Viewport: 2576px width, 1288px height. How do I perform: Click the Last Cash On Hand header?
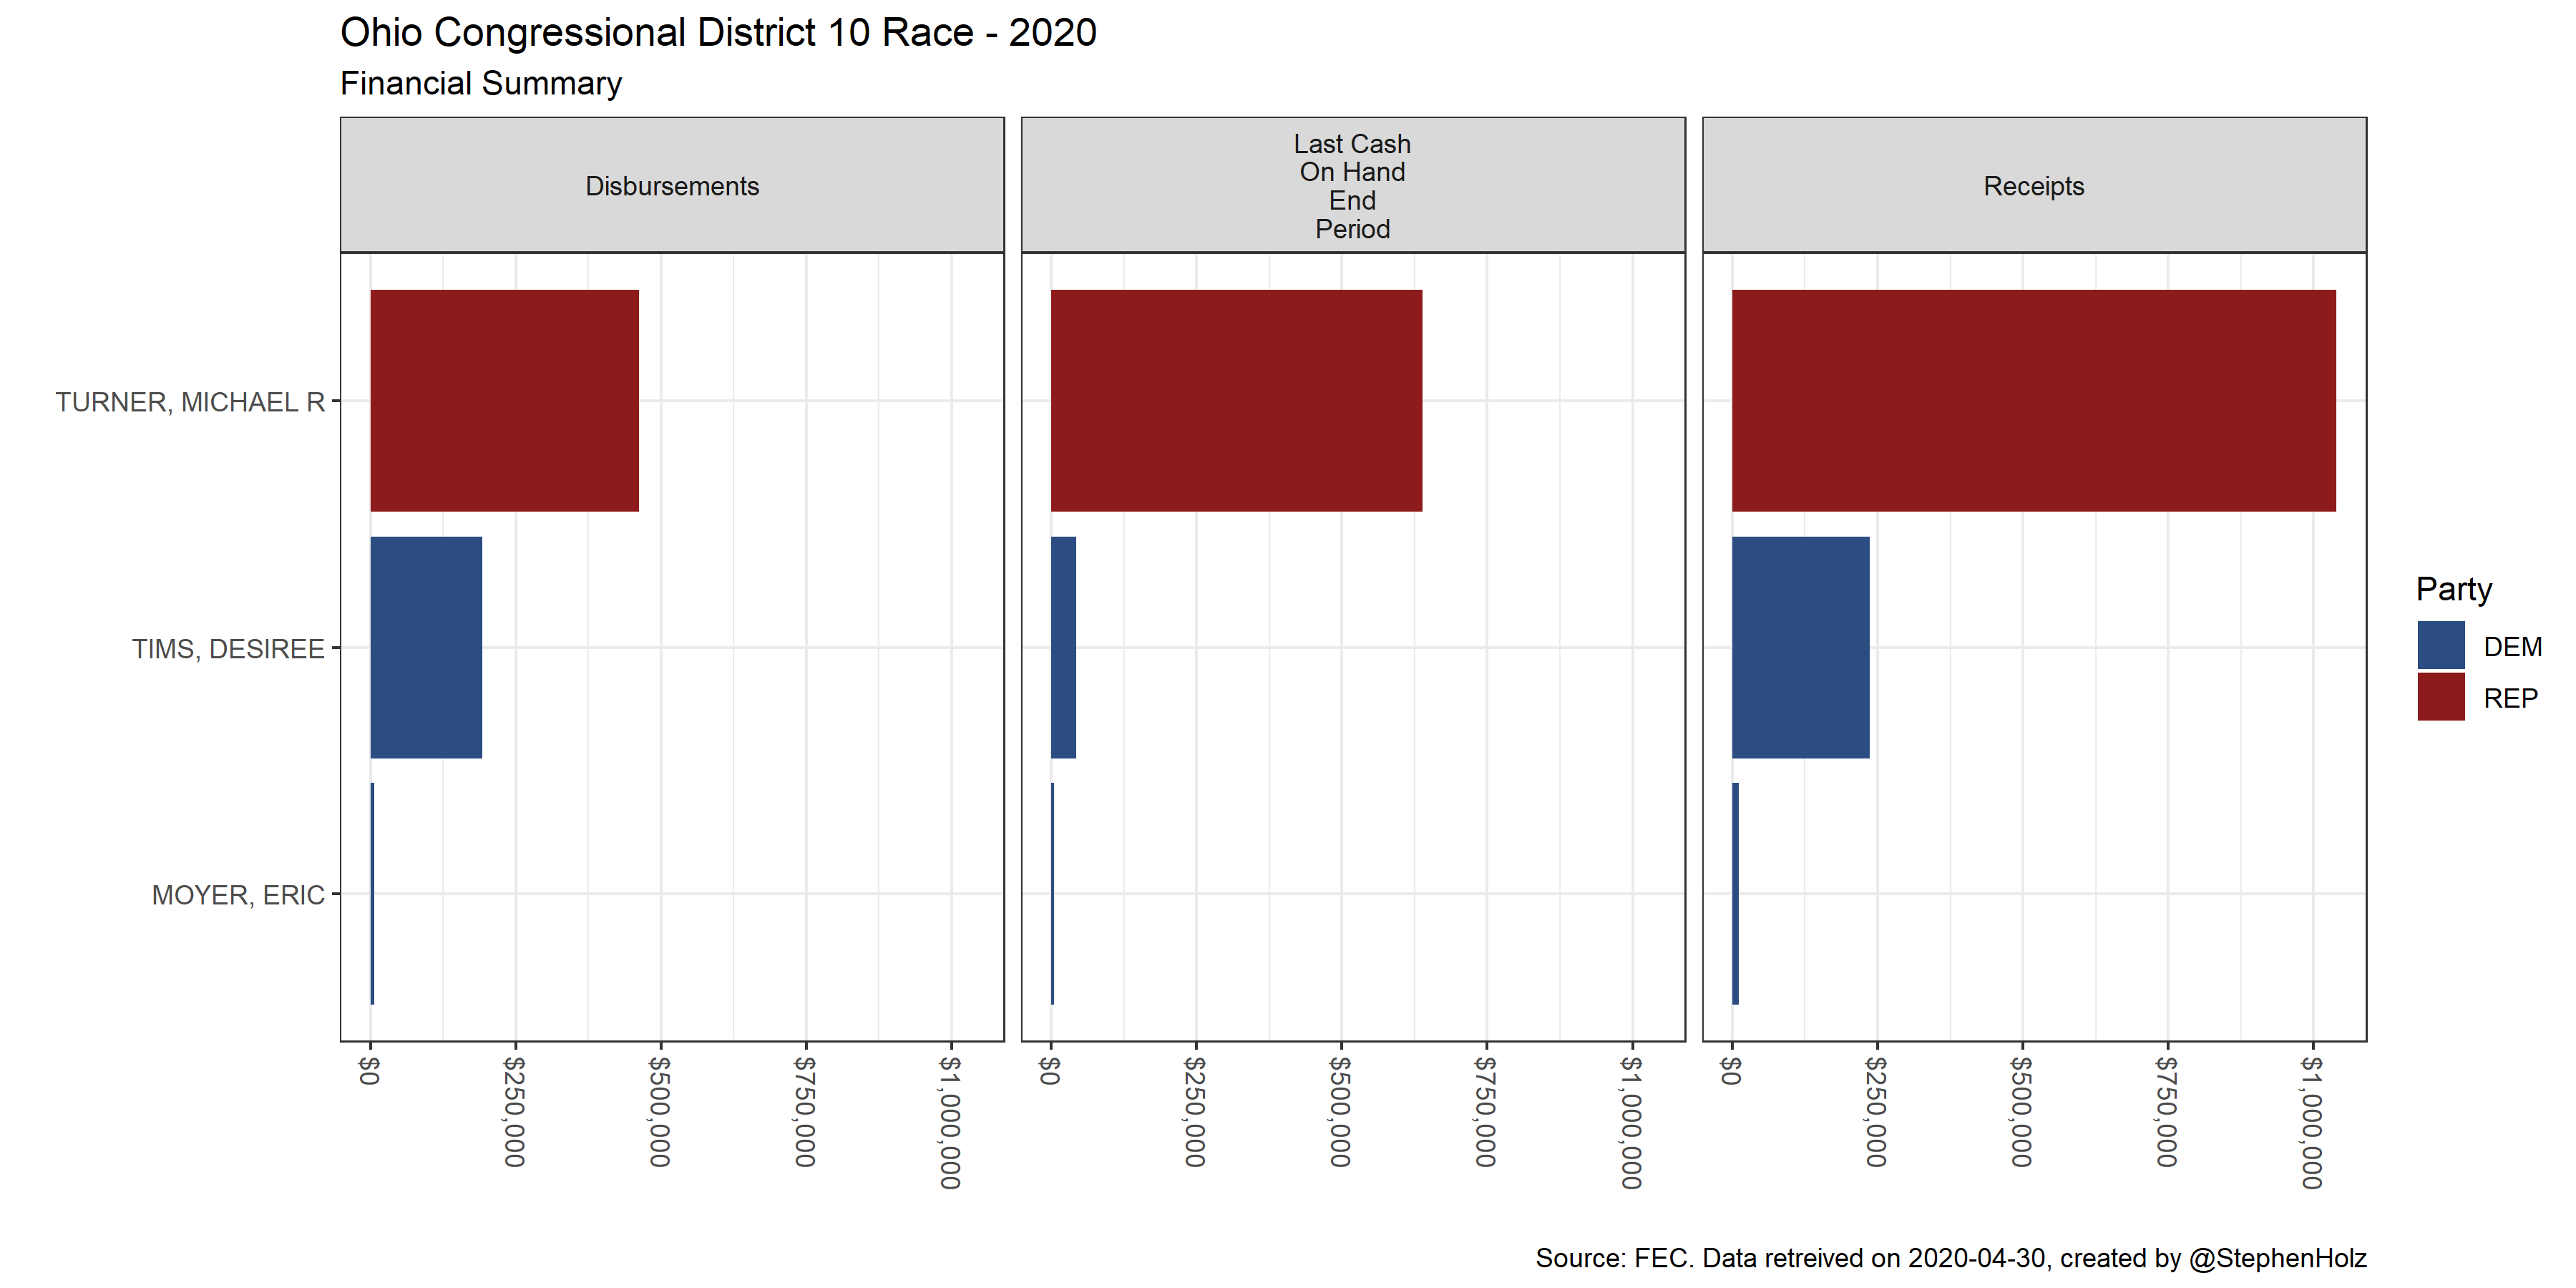tap(1352, 186)
